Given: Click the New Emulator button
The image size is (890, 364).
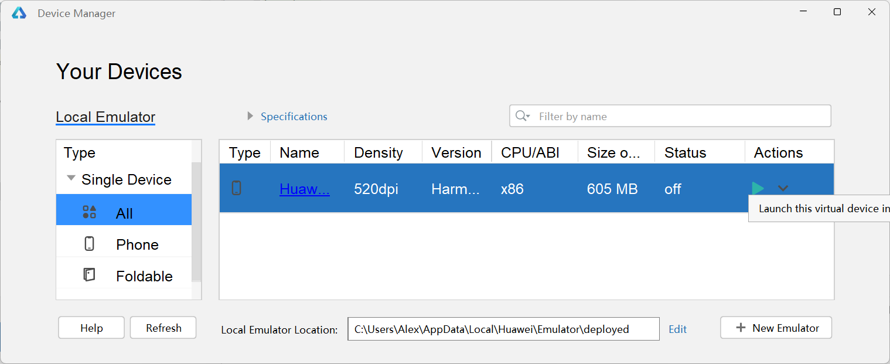Looking at the screenshot, I should tap(776, 328).
